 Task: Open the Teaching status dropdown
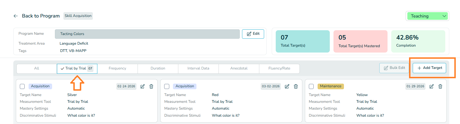pos(427,16)
